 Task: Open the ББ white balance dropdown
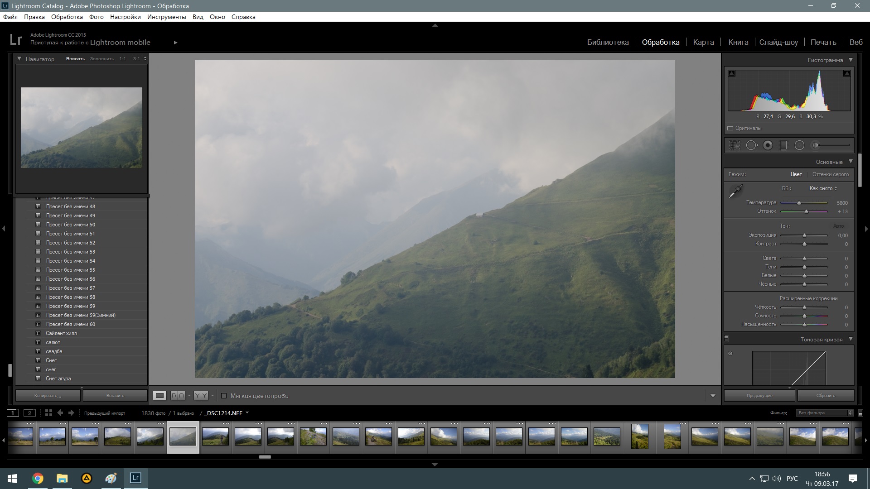point(823,188)
